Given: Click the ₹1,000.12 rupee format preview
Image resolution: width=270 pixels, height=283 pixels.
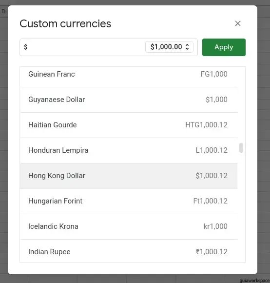Looking at the screenshot, I should coord(212,252).
